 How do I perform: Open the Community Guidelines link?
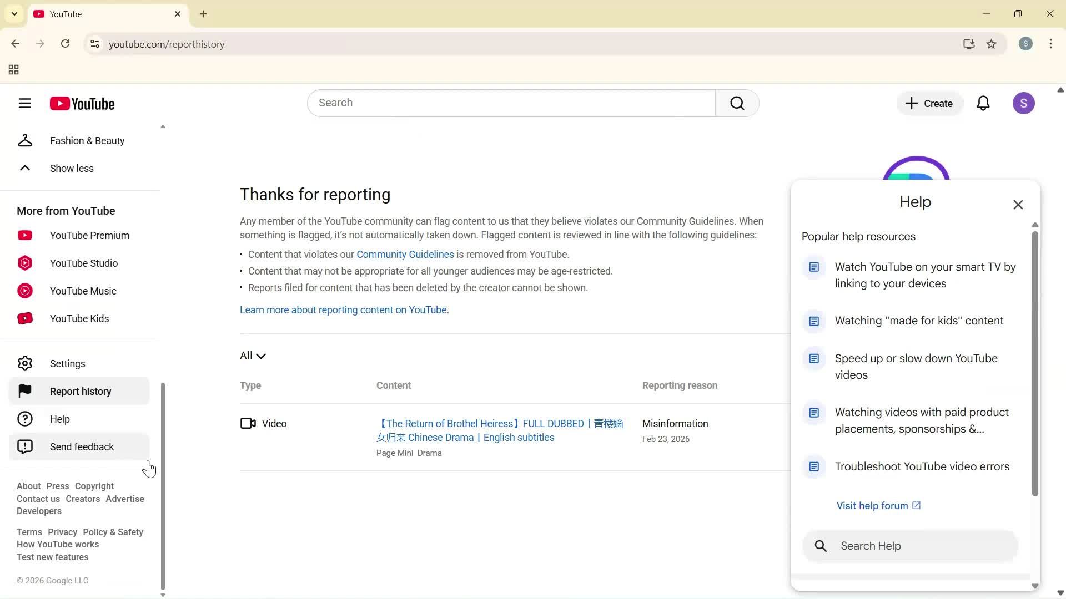405,254
